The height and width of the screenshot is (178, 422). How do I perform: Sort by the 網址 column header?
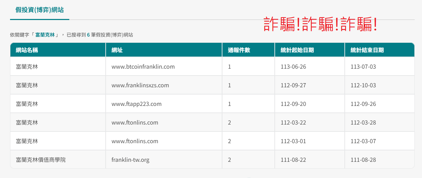click(x=117, y=50)
